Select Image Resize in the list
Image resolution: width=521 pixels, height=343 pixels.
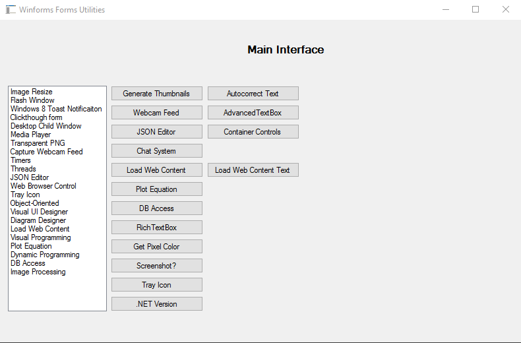[x=57, y=92]
